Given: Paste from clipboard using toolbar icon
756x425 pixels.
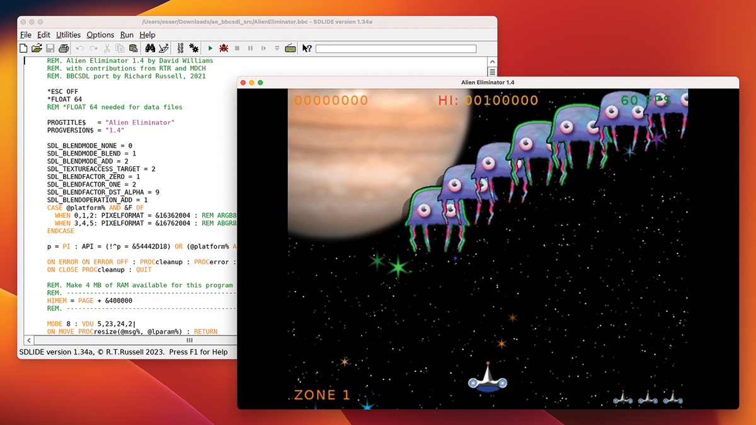Looking at the screenshot, I should 133,48.
